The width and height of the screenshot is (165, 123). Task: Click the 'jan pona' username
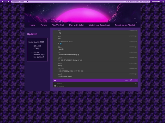click(x=61, y=69)
